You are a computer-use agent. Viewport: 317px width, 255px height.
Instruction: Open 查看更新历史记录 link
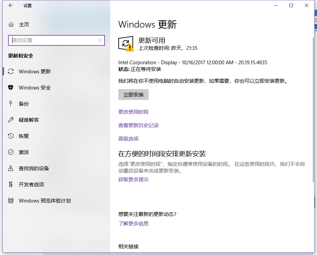pos(138,125)
